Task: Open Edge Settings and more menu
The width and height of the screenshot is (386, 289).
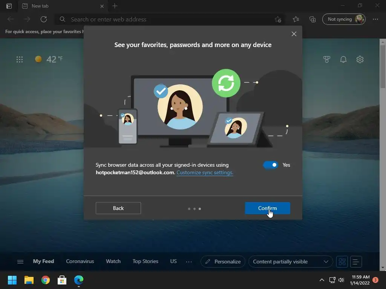Action: click(x=375, y=19)
